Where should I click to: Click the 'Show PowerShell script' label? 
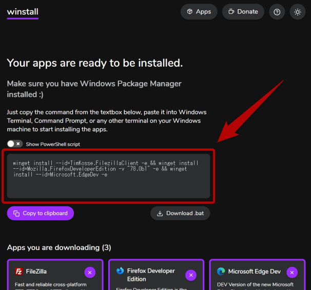53,144
